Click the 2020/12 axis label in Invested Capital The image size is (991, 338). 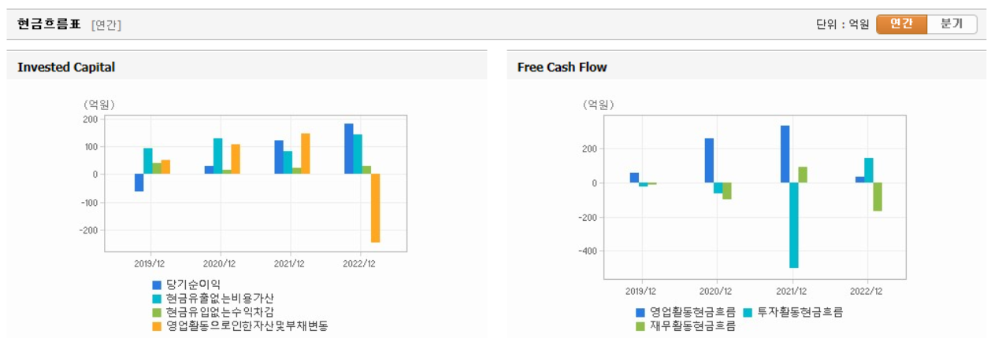[219, 263]
